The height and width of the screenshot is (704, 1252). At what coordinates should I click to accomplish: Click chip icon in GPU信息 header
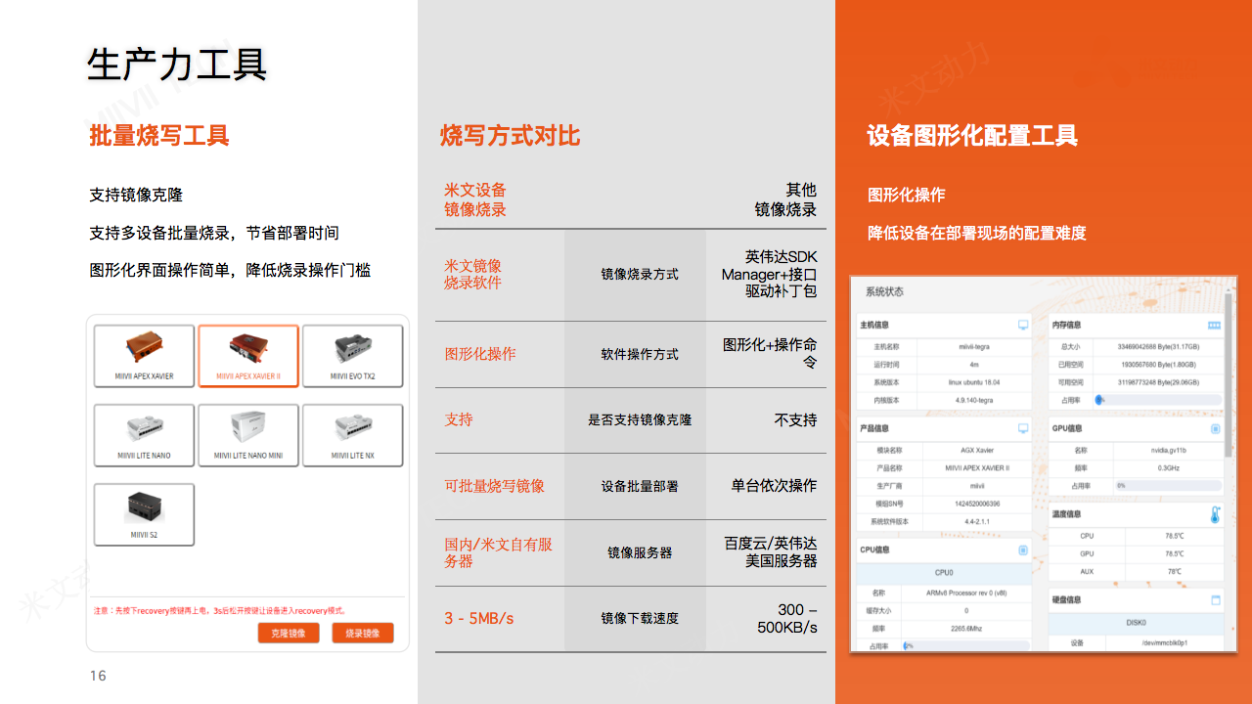(x=1216, y=428)
